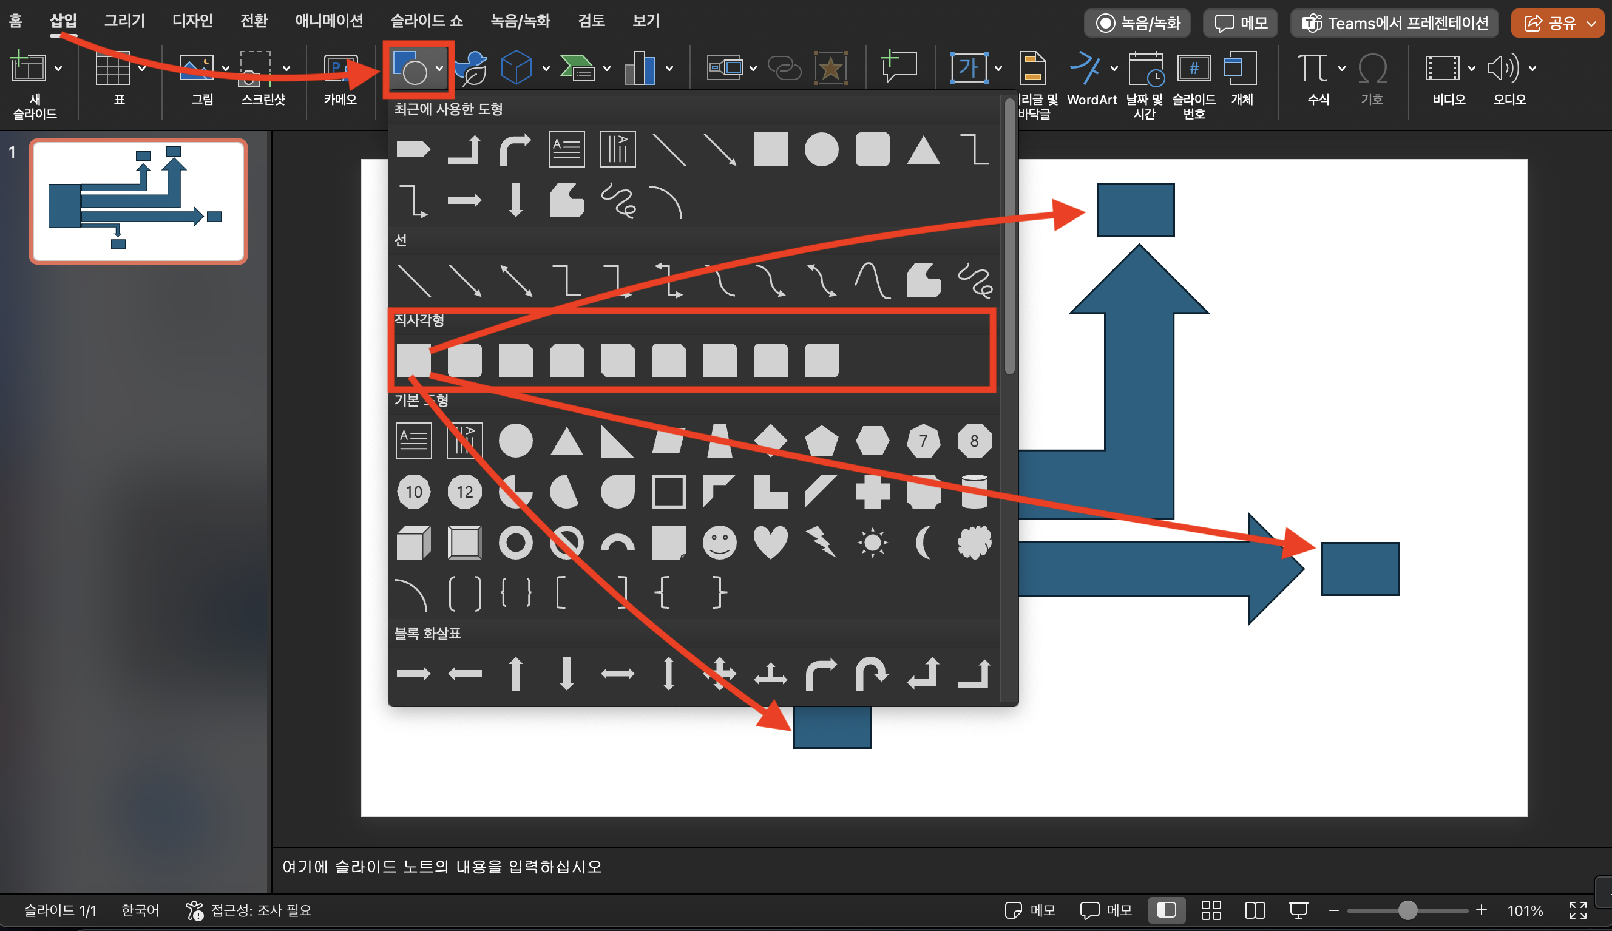The image size is (1612, 931).
Task: Click the SmartArt icon
Action: [x=577, y=68]
